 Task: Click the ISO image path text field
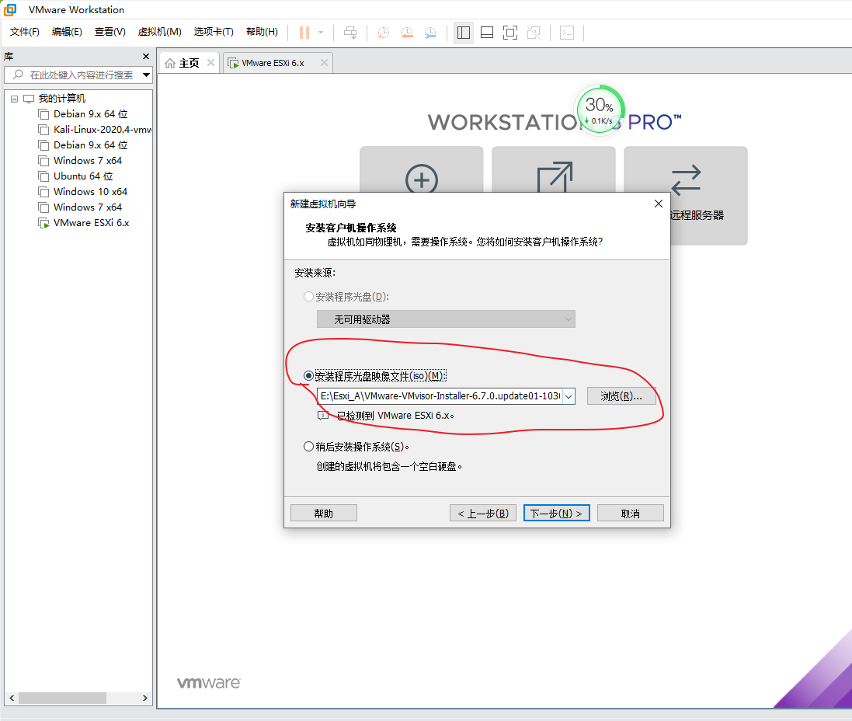pos(440,395)
